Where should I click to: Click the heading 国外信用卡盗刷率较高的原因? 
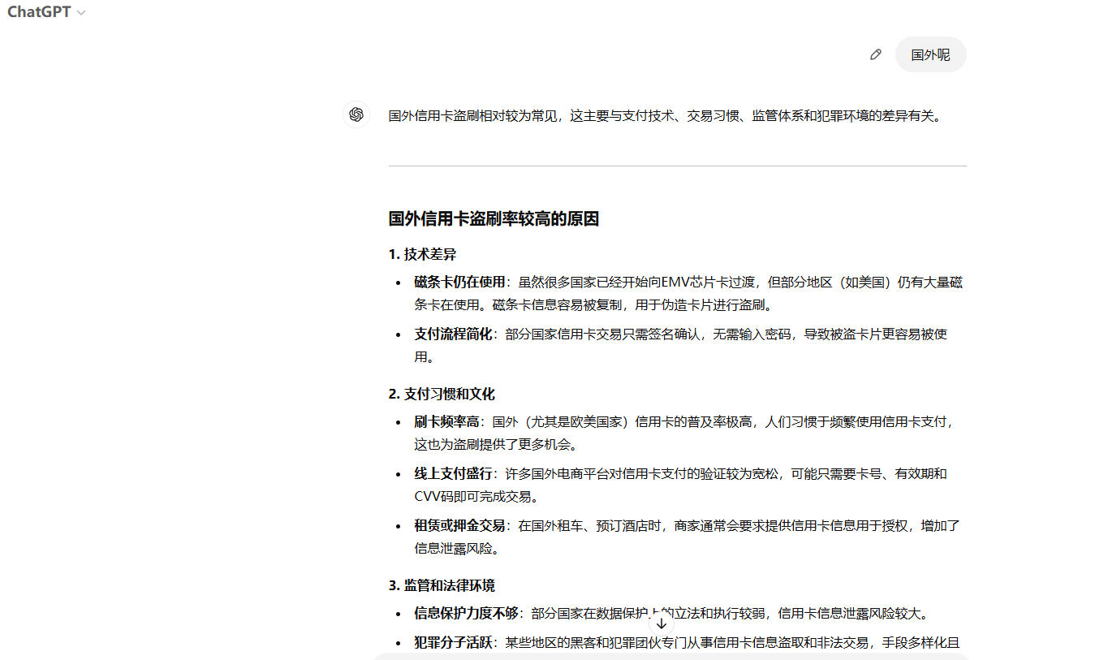(x=494, y=218)
